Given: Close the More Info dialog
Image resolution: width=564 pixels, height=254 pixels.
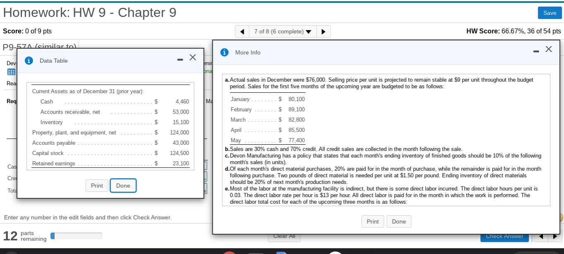Looking at the screenshot, I should coord(549,49).
